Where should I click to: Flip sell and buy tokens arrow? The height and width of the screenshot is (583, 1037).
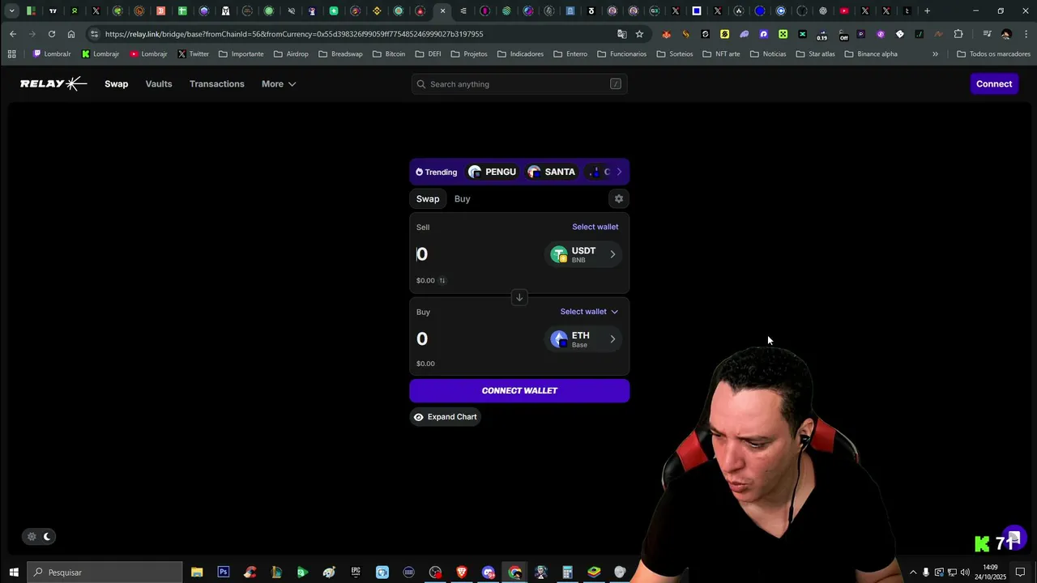point(519,297)
